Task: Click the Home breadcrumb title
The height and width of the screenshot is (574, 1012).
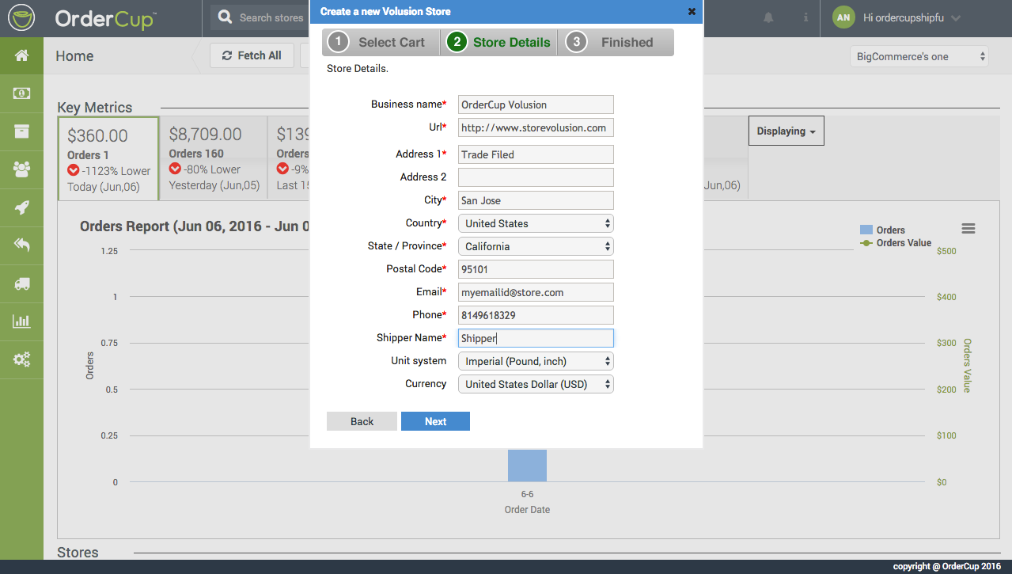Action: pos(74,56)
